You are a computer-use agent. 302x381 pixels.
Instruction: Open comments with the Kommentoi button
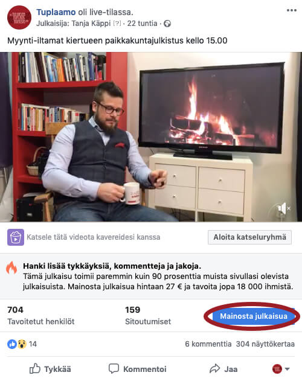pos(137,369)
